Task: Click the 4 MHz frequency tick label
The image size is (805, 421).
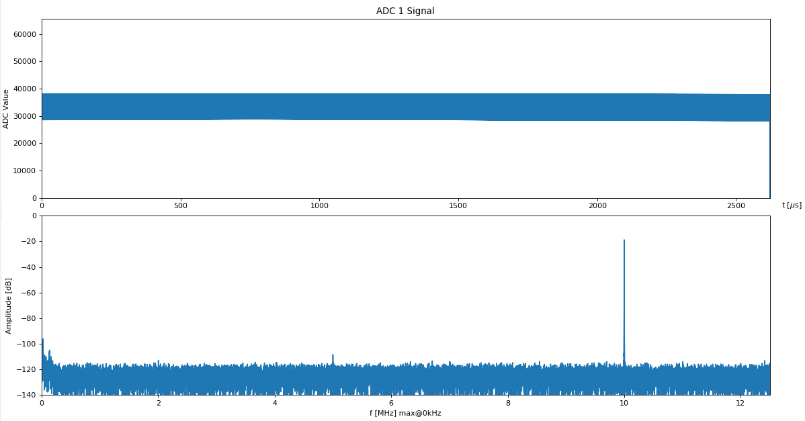Action: pos(276,403)
